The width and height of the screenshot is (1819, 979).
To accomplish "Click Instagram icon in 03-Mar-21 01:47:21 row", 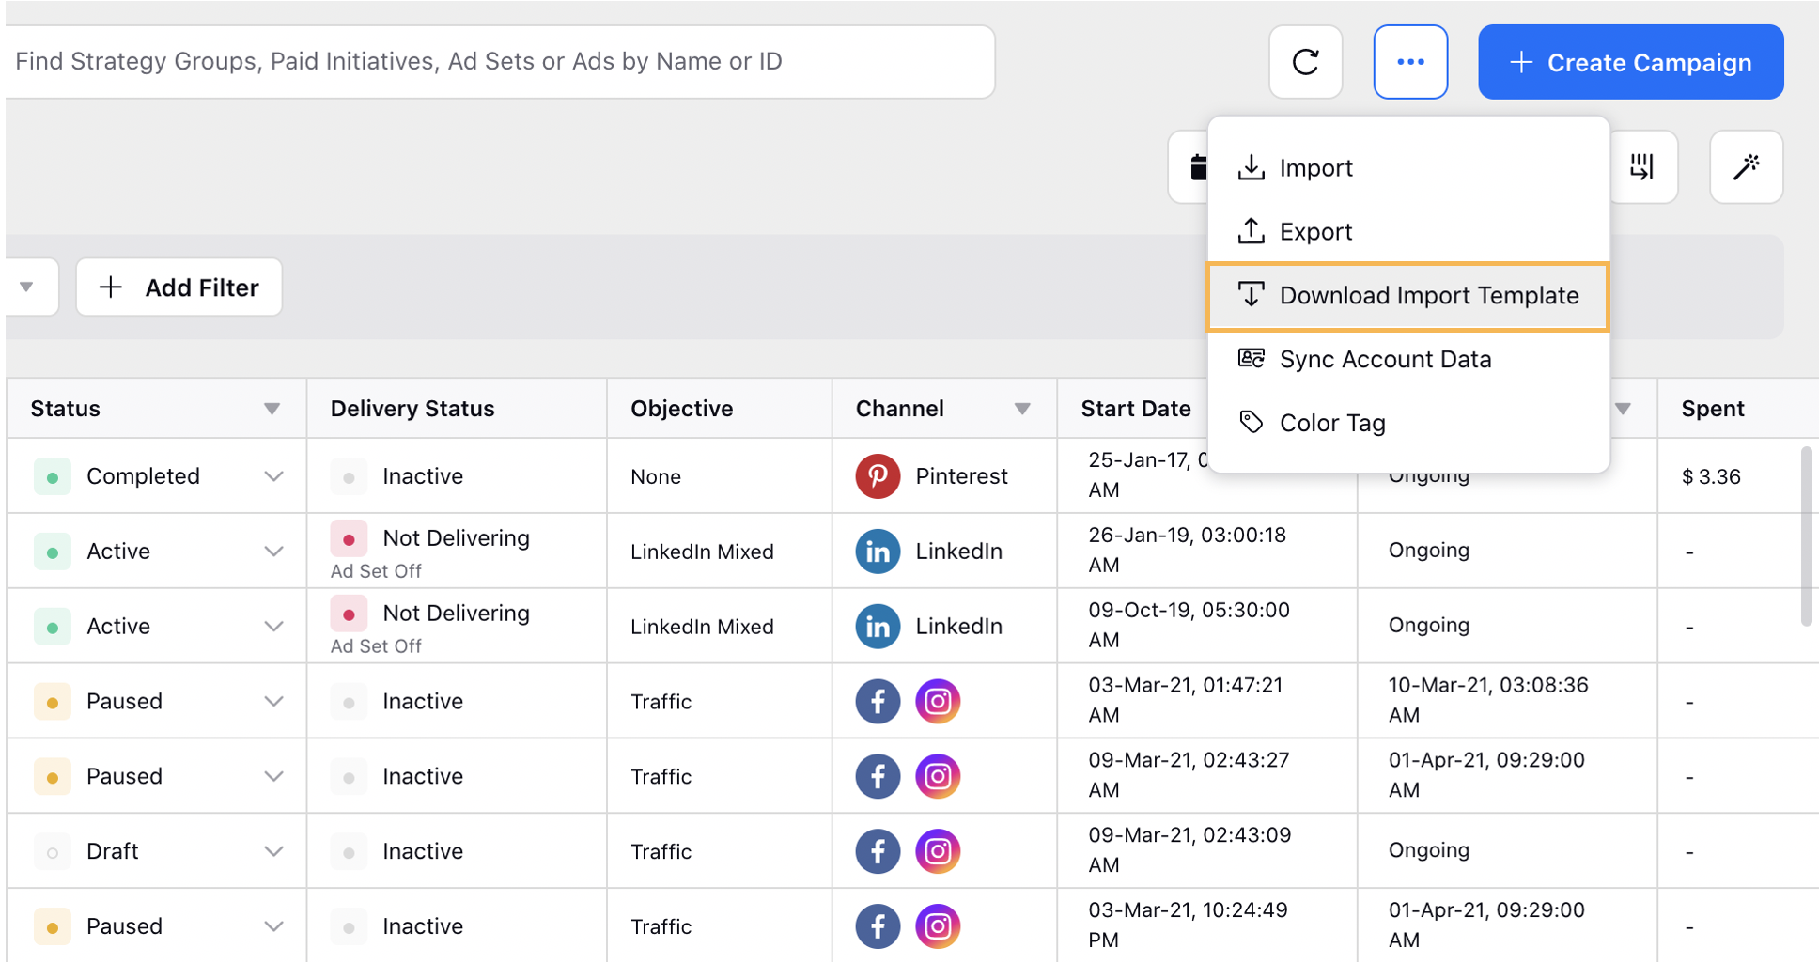I will pos(938,702).
